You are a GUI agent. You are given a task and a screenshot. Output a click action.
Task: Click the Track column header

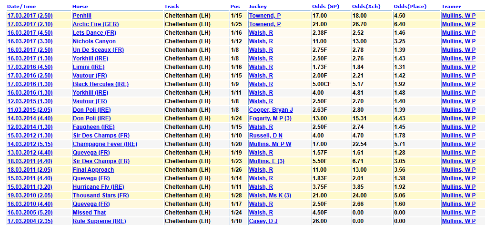[x=172, y=7]
